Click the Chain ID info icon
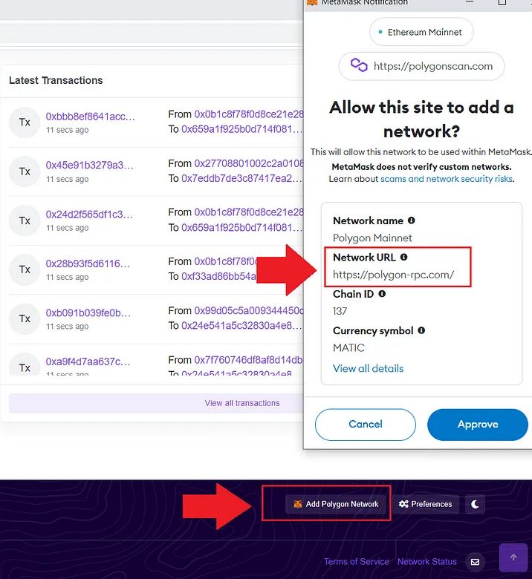532x579 pixels. [x=382, y=293]
